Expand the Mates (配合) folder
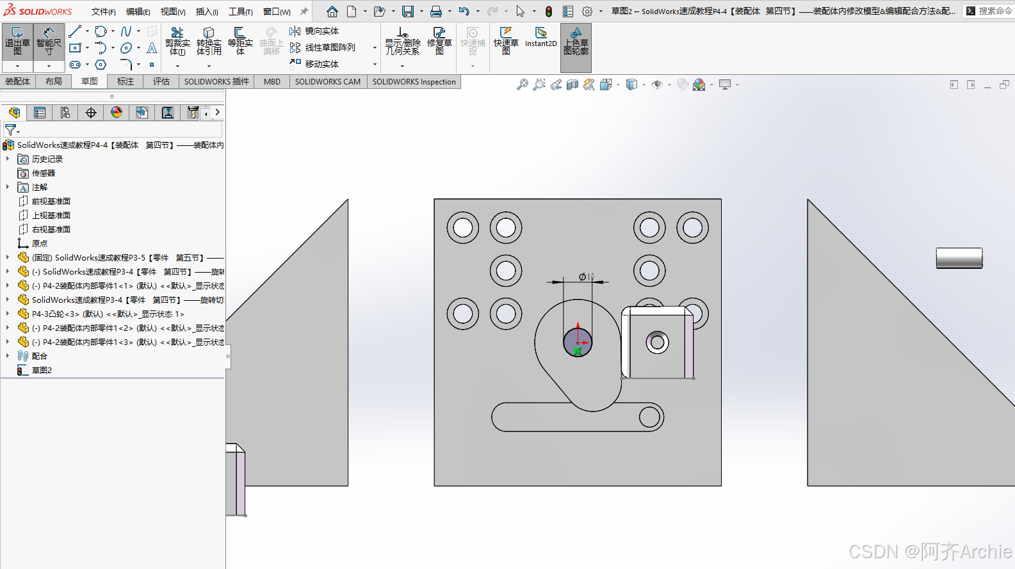This screenshot has height=569, width=1015. click(8, 356)
